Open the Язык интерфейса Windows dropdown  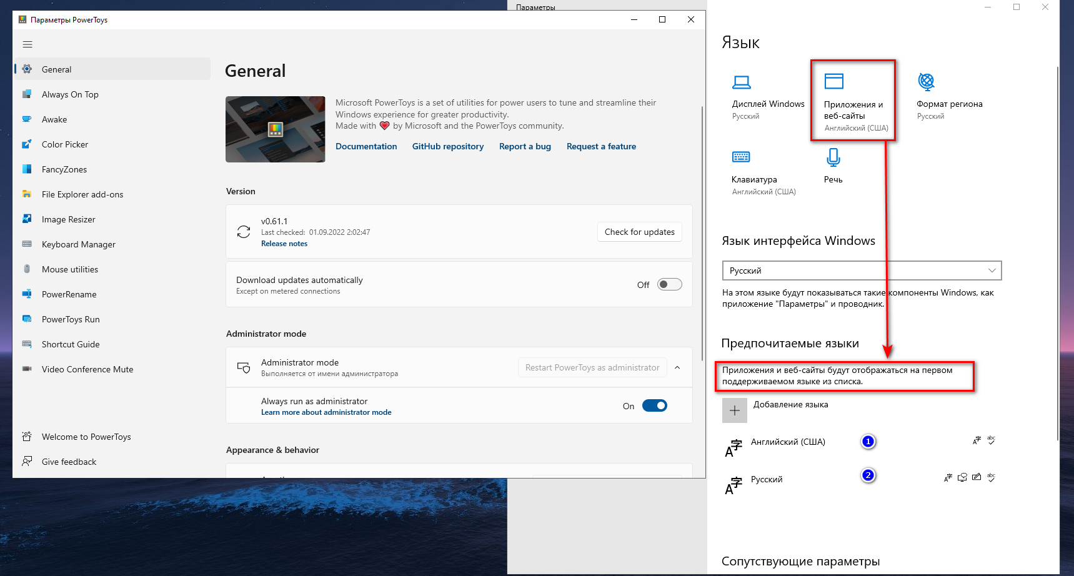[x=862, y=271]
